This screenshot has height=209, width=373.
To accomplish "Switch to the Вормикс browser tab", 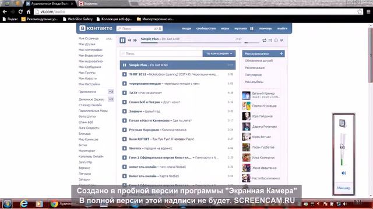I will click(103, 3).
